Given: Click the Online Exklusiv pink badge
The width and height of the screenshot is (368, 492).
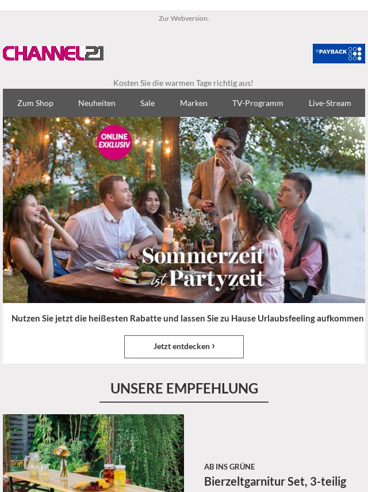Looking at the screenshot, I should (114, 142).
